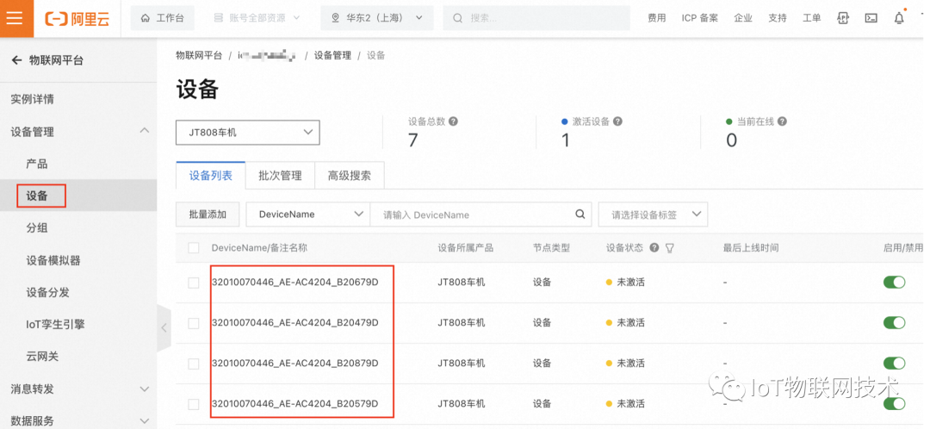Click the magnifier search icon in DeviceName field

(x=580, y=214)
